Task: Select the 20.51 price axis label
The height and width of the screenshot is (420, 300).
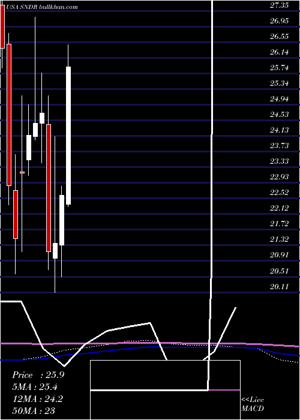Action: pyautogui.click(x=279, y=271)
